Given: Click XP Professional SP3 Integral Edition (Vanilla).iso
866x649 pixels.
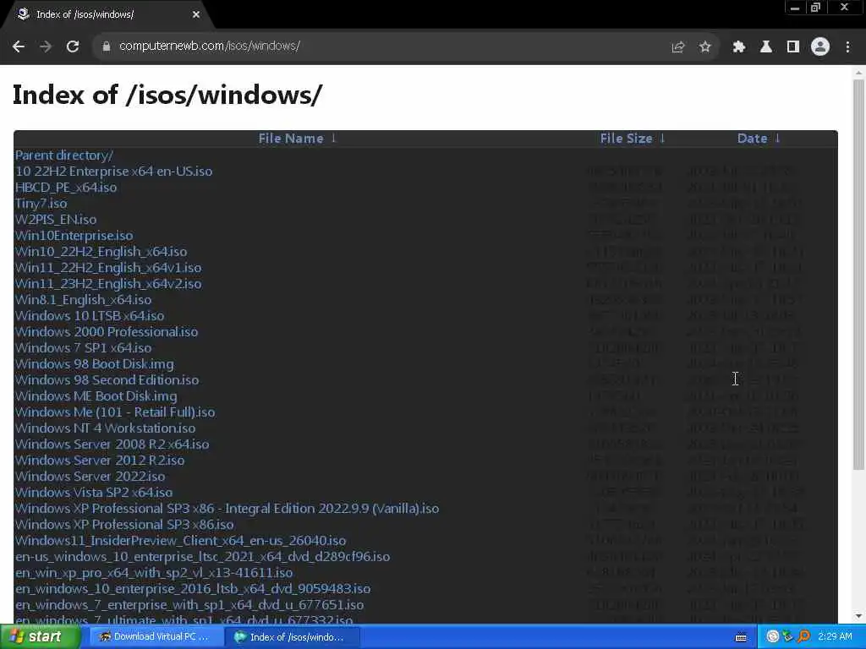Looking at the screenshot, I should 227,508.
